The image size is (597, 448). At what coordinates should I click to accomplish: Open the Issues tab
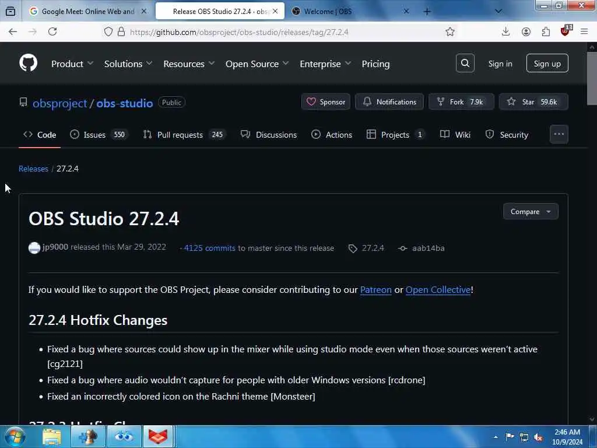point(99,135)
